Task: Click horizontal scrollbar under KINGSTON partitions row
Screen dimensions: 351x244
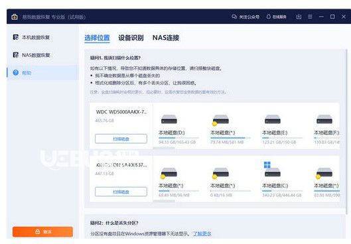Action: [x=164, y=201]
